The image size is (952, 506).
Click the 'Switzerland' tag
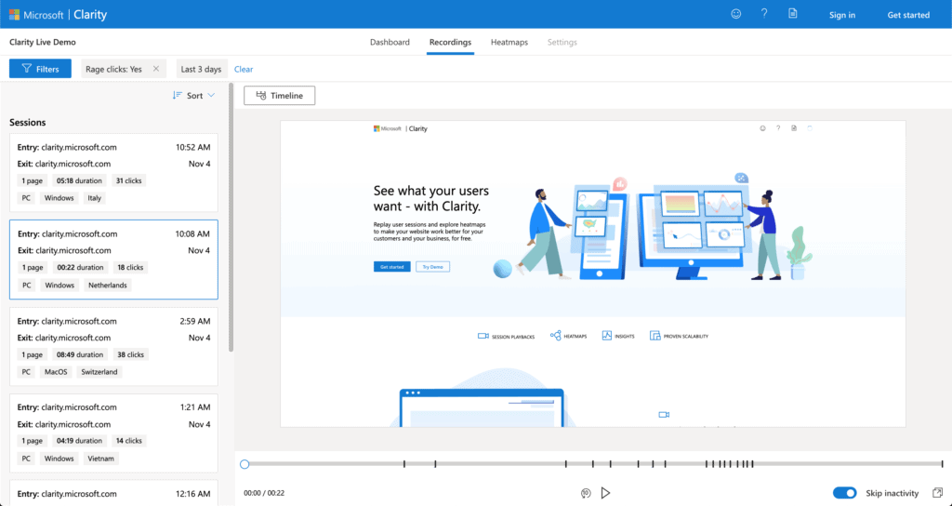[99, 372]
